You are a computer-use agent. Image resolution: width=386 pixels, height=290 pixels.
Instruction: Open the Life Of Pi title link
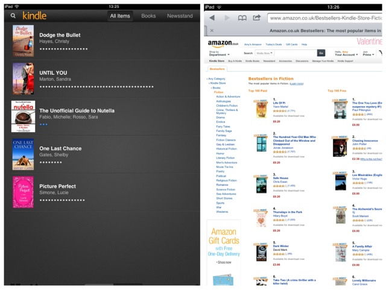(279, 103)
